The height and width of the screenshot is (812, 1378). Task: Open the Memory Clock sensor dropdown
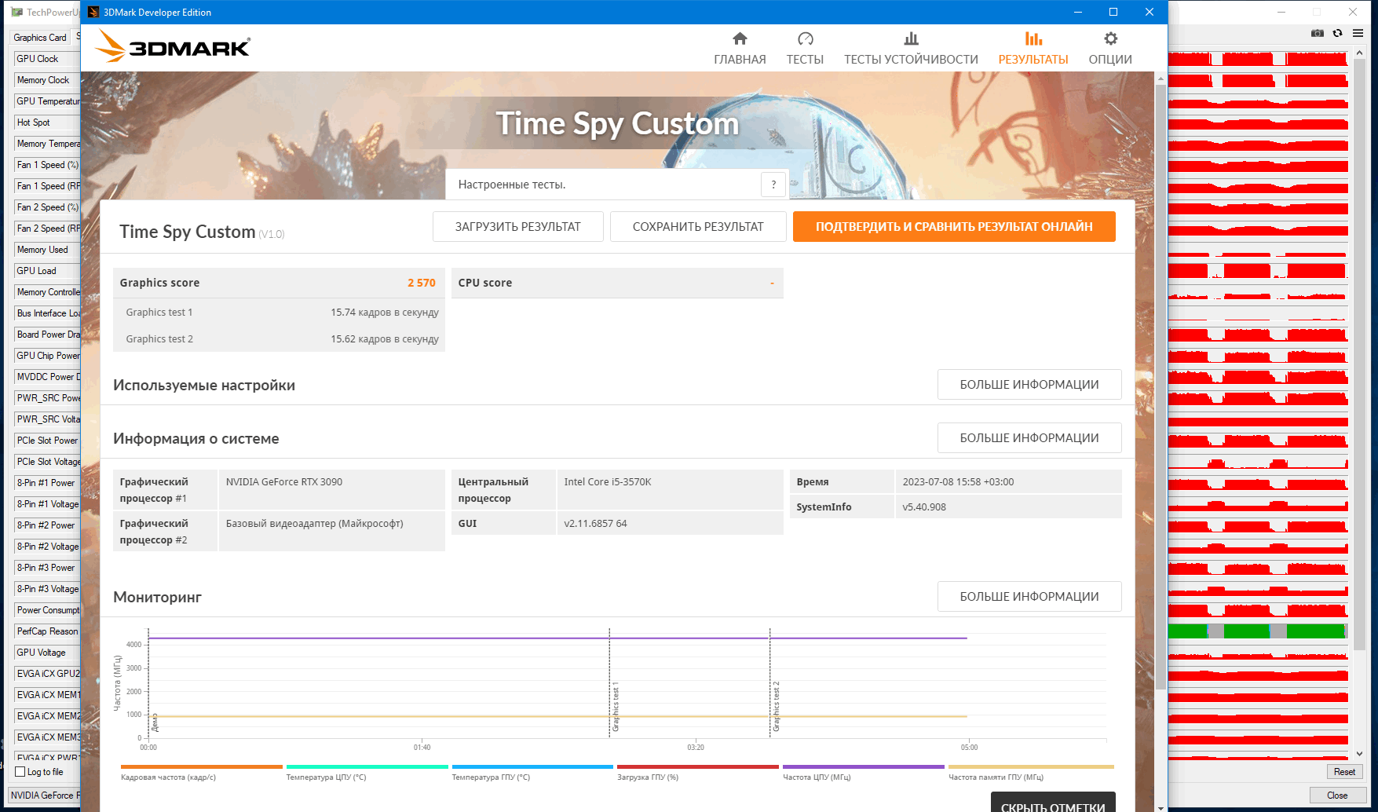[47, 80]
